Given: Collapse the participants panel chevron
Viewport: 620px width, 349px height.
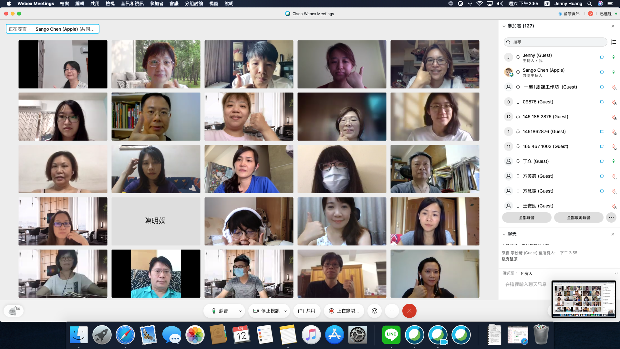Looking at the screenshot, I should click(504, 26).
